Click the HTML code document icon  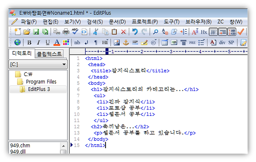84,32
